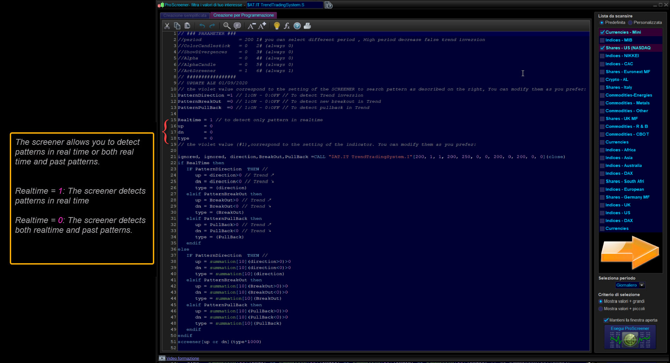The image size is (670, 363).
Task: Uncheck Shares - US (NASDAQ) checkbox
Action: tap(602, 48)
